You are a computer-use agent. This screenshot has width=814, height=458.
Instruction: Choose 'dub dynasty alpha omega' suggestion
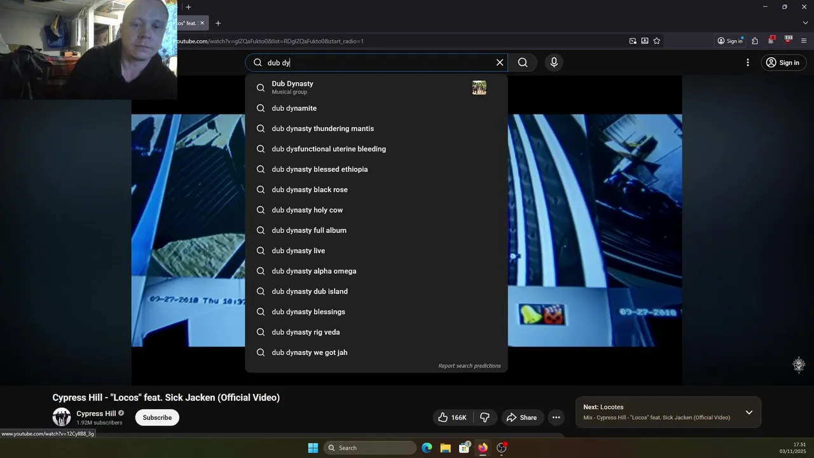click(x=376, y=271)
